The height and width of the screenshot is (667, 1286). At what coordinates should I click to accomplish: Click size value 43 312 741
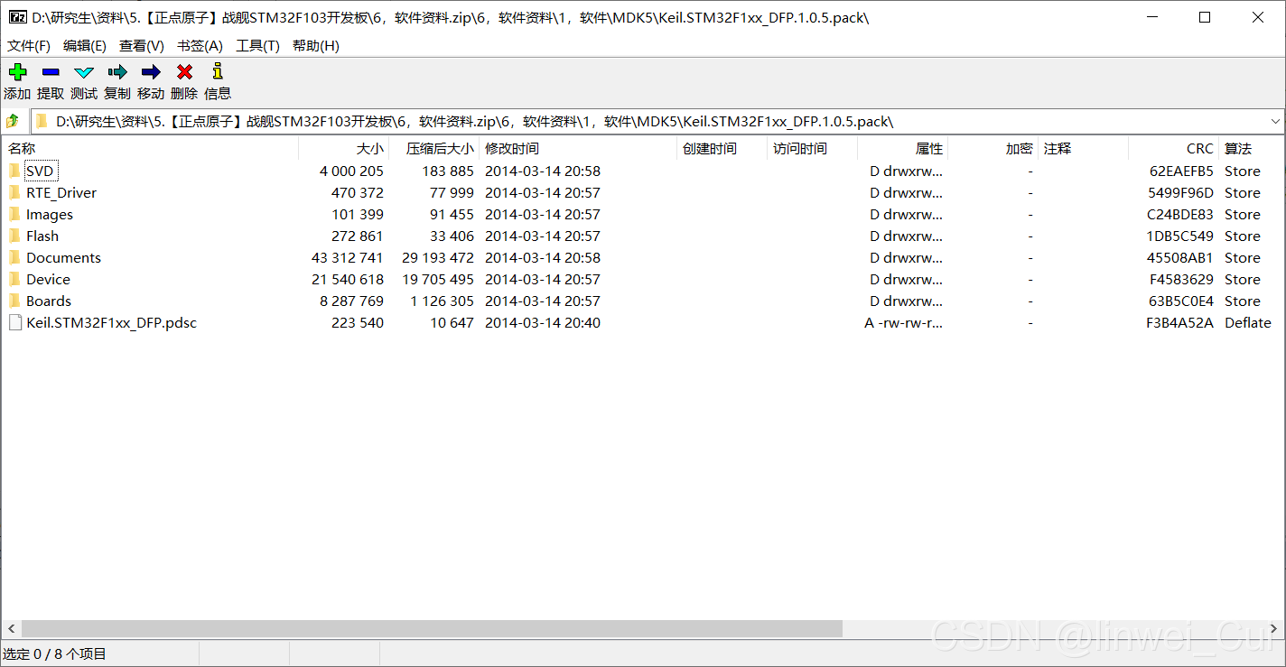[348, 257]
